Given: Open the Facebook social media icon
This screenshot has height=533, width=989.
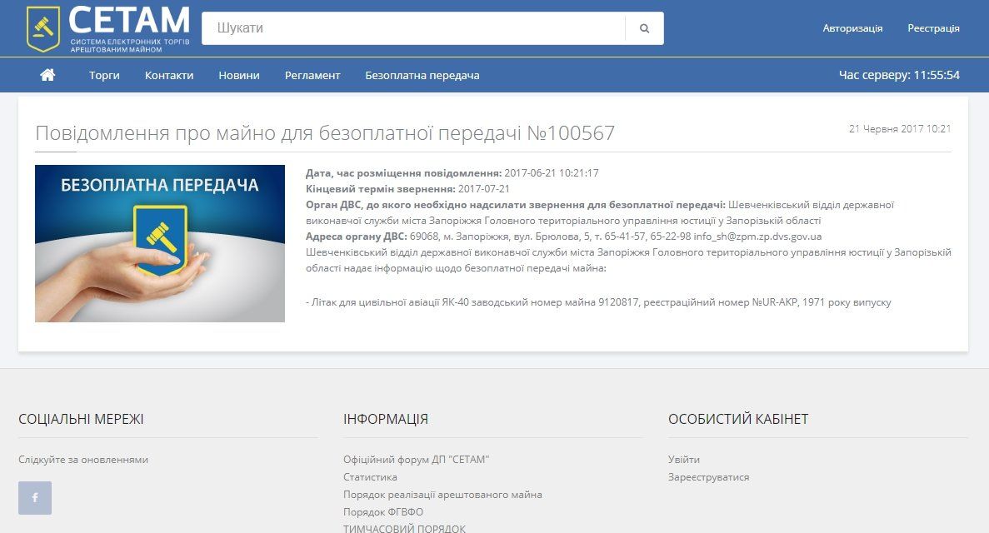Looking at the screenshot, I should 35,498.
